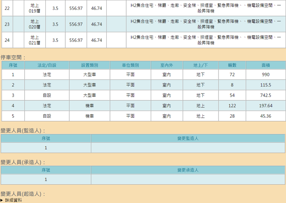Click the parking area value 197.64
This screenshot has width=286, height=203.
[x=265, y=106]
